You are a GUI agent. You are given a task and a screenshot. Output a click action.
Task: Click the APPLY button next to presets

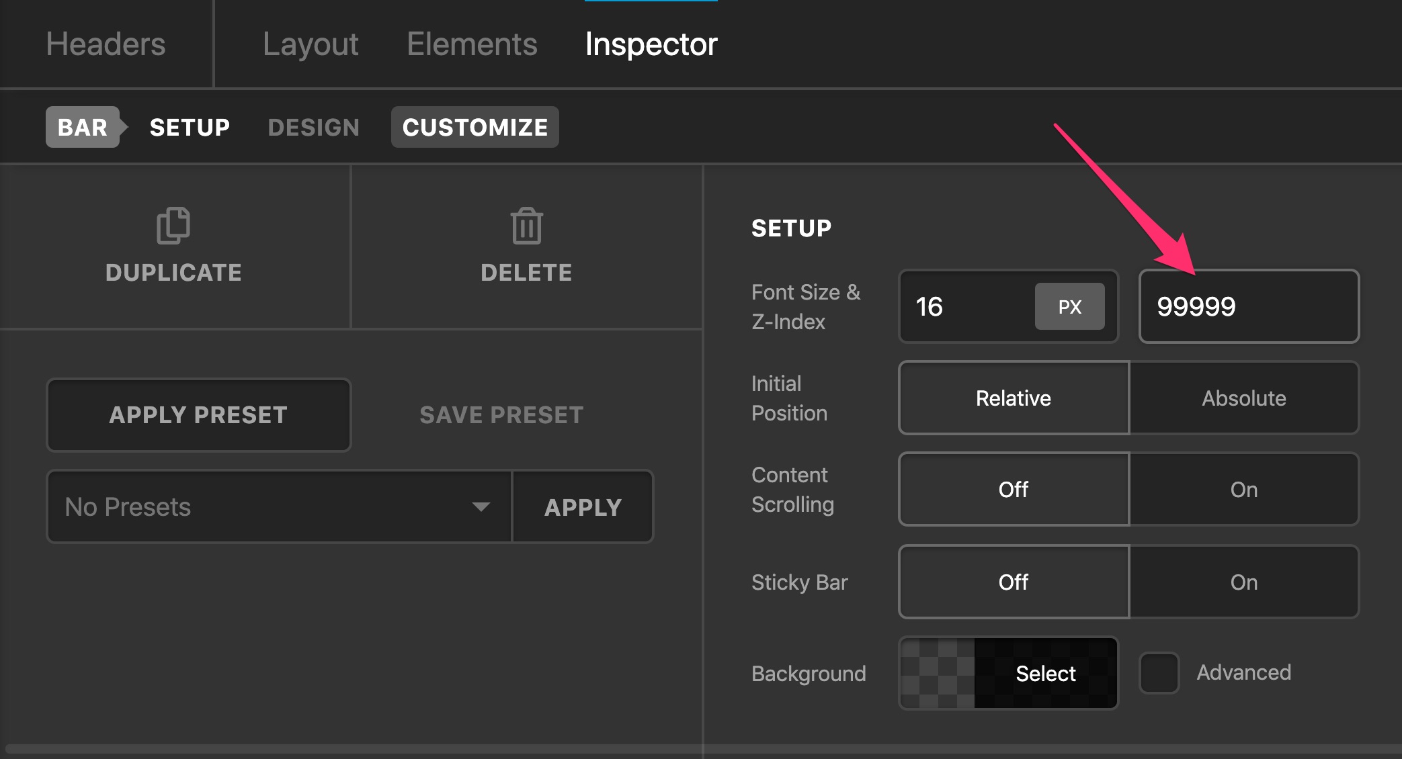pyautogui.click(x=583, y=506)
